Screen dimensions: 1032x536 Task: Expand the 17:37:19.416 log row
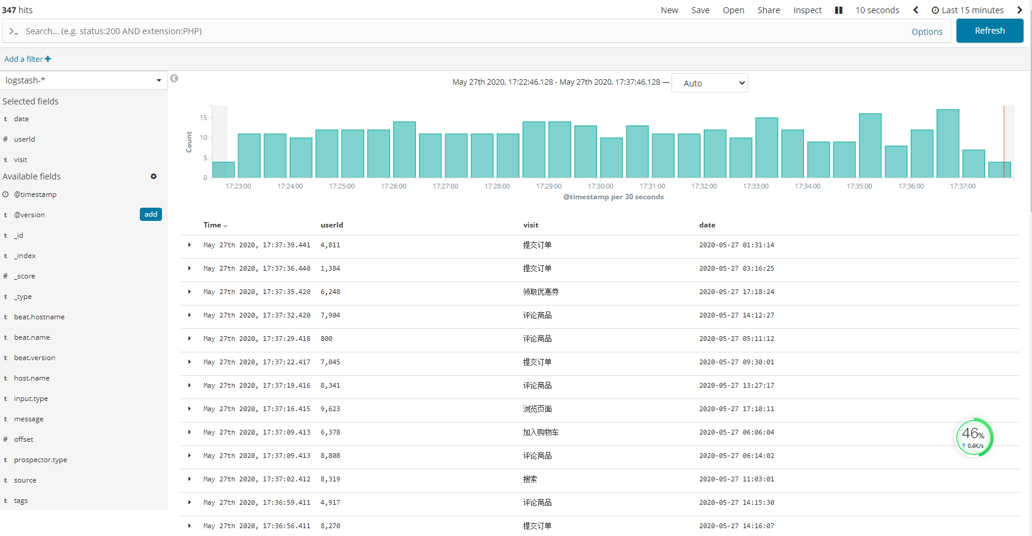click(x=189, y=385)
